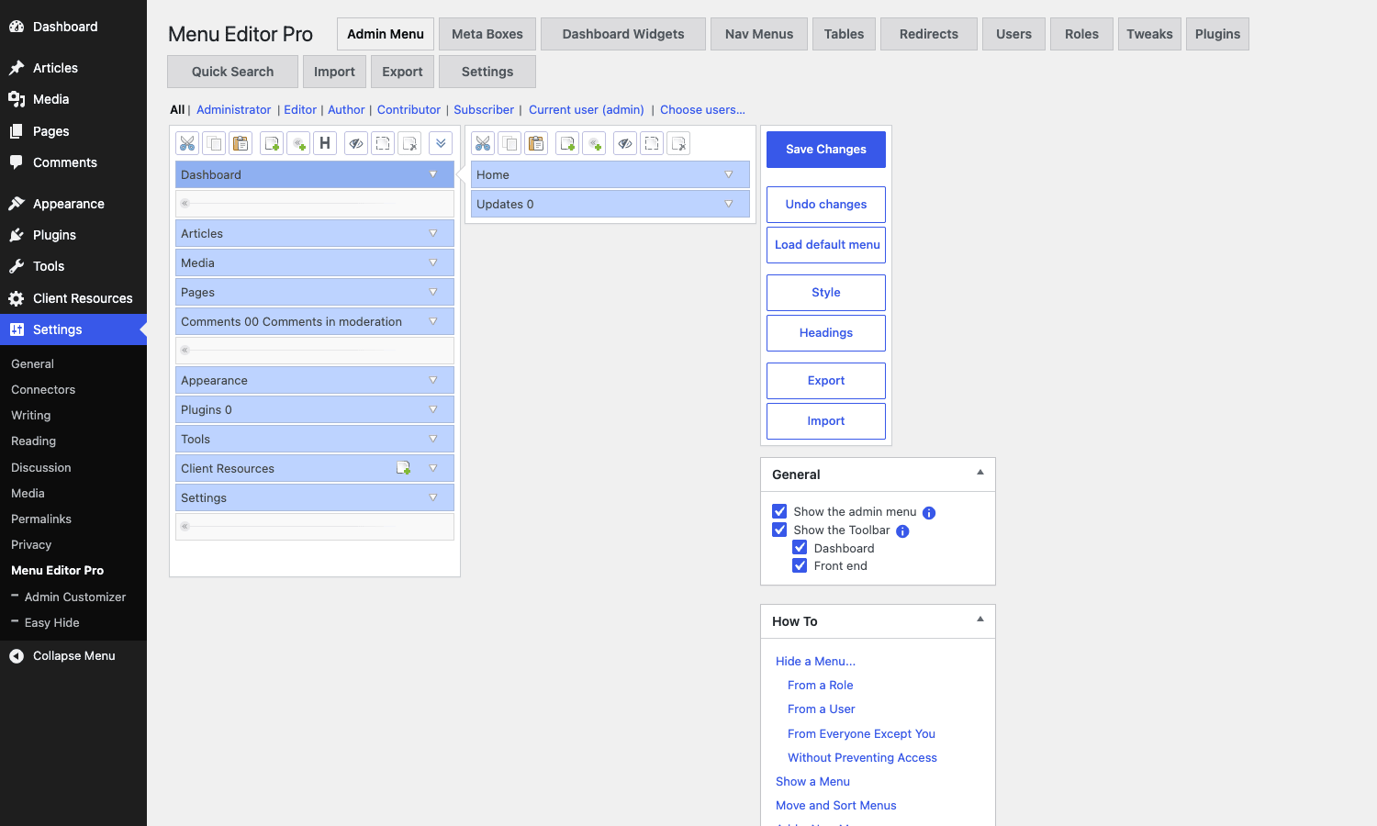Screen dimensions: 1377x826
Task: Open the Redirects tab
Action: pyautogui.click(x=929, y=34)
